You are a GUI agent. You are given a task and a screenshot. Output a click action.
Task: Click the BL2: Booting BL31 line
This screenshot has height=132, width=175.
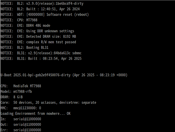coord(24,48)
